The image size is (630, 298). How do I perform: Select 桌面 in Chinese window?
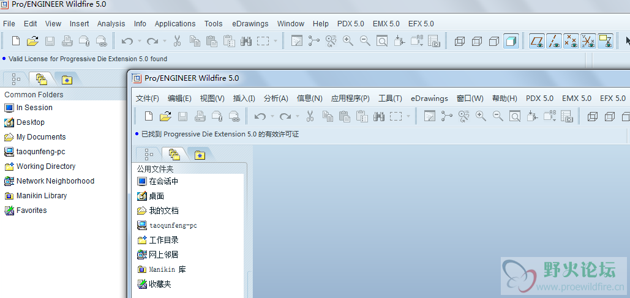click(x=151, y=196)
